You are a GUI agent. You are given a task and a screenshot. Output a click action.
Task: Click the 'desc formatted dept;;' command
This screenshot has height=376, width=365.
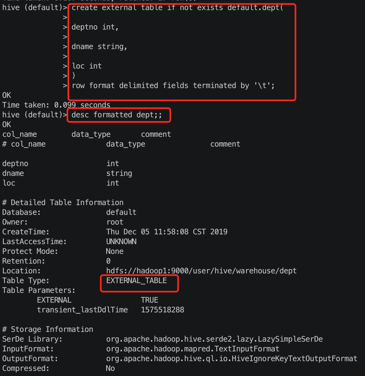[117, 115]
